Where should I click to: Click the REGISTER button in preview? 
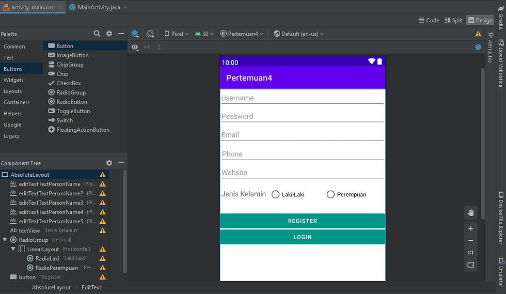point(303,221)
